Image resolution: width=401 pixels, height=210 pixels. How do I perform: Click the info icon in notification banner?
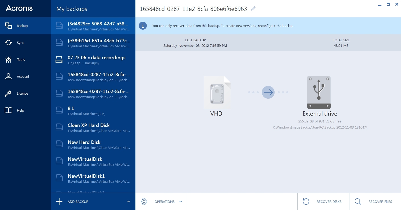143,26
